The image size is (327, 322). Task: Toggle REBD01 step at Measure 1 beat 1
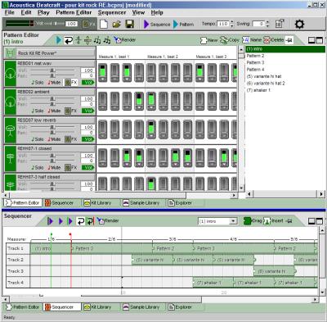102,73
